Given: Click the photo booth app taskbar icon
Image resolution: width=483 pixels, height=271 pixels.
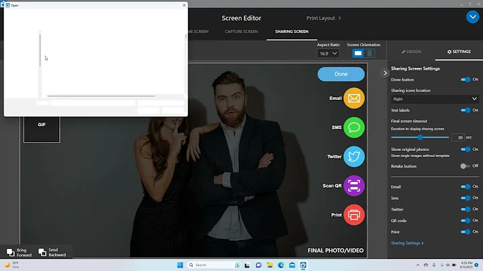Looking at the screenshot, I should pyautogui.click(x=303, y=265).
